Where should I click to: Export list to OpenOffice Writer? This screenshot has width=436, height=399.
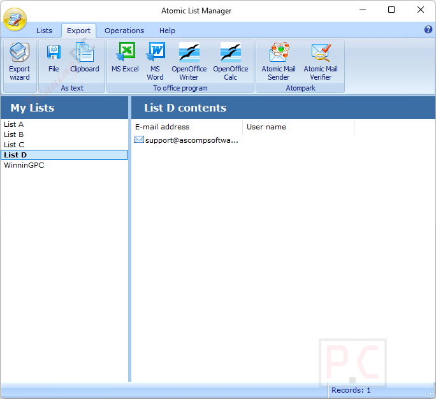(189, 62)
